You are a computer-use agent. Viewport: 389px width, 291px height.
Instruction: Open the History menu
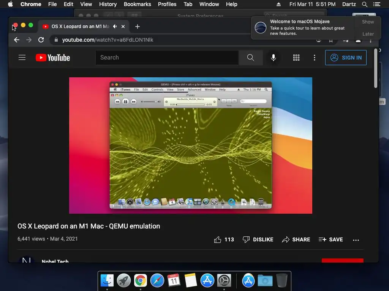[x=108, y=4]
